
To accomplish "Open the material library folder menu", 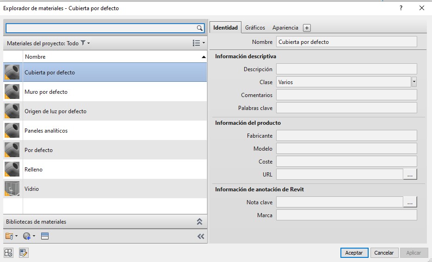I will pyautogui.click(x=11, y=236).
